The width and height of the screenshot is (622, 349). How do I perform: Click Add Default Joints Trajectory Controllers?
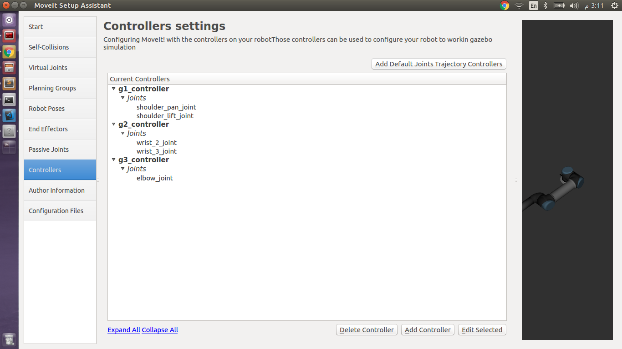(439, 64)
